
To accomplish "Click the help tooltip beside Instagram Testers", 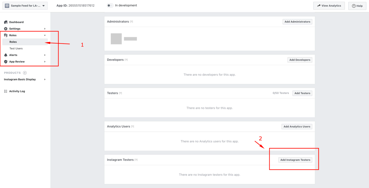I will click(136, 160).
